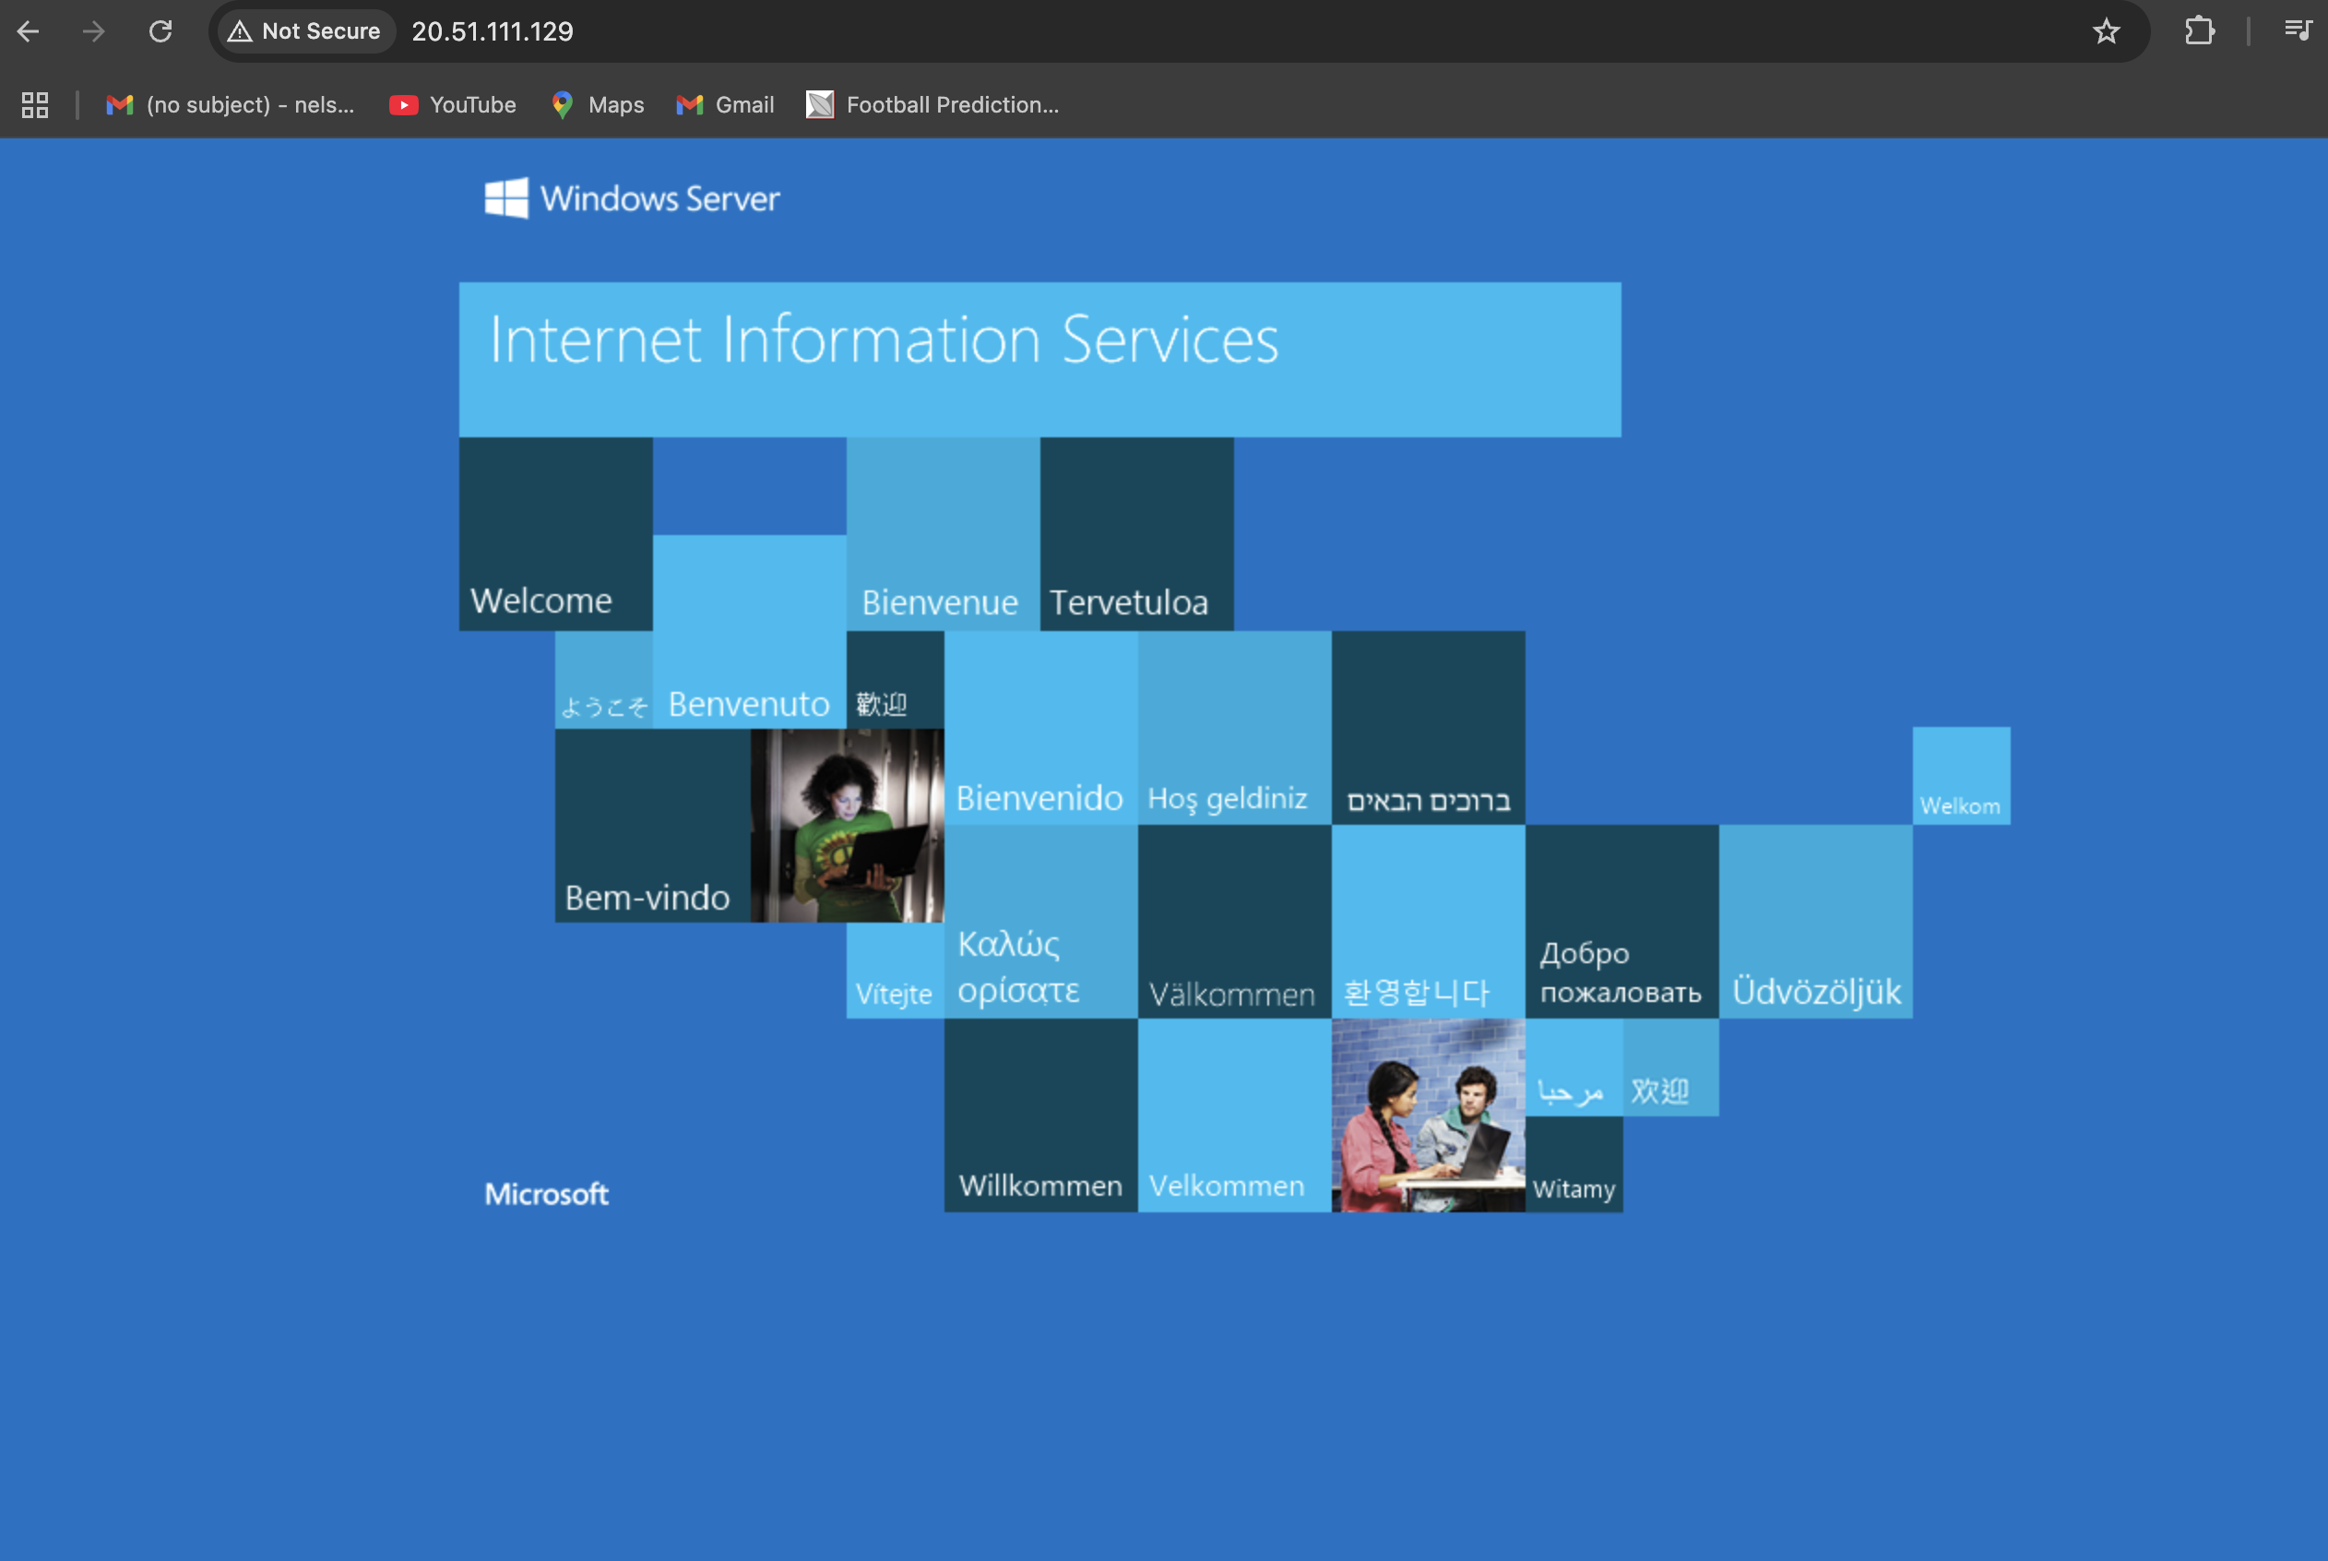Click the Välkommen tile
Screen dimensions: 2328x1561
pos(1234,922)
